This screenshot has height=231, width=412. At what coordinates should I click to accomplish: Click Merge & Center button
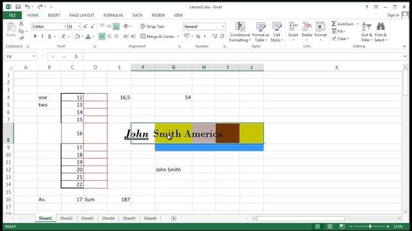157,37
